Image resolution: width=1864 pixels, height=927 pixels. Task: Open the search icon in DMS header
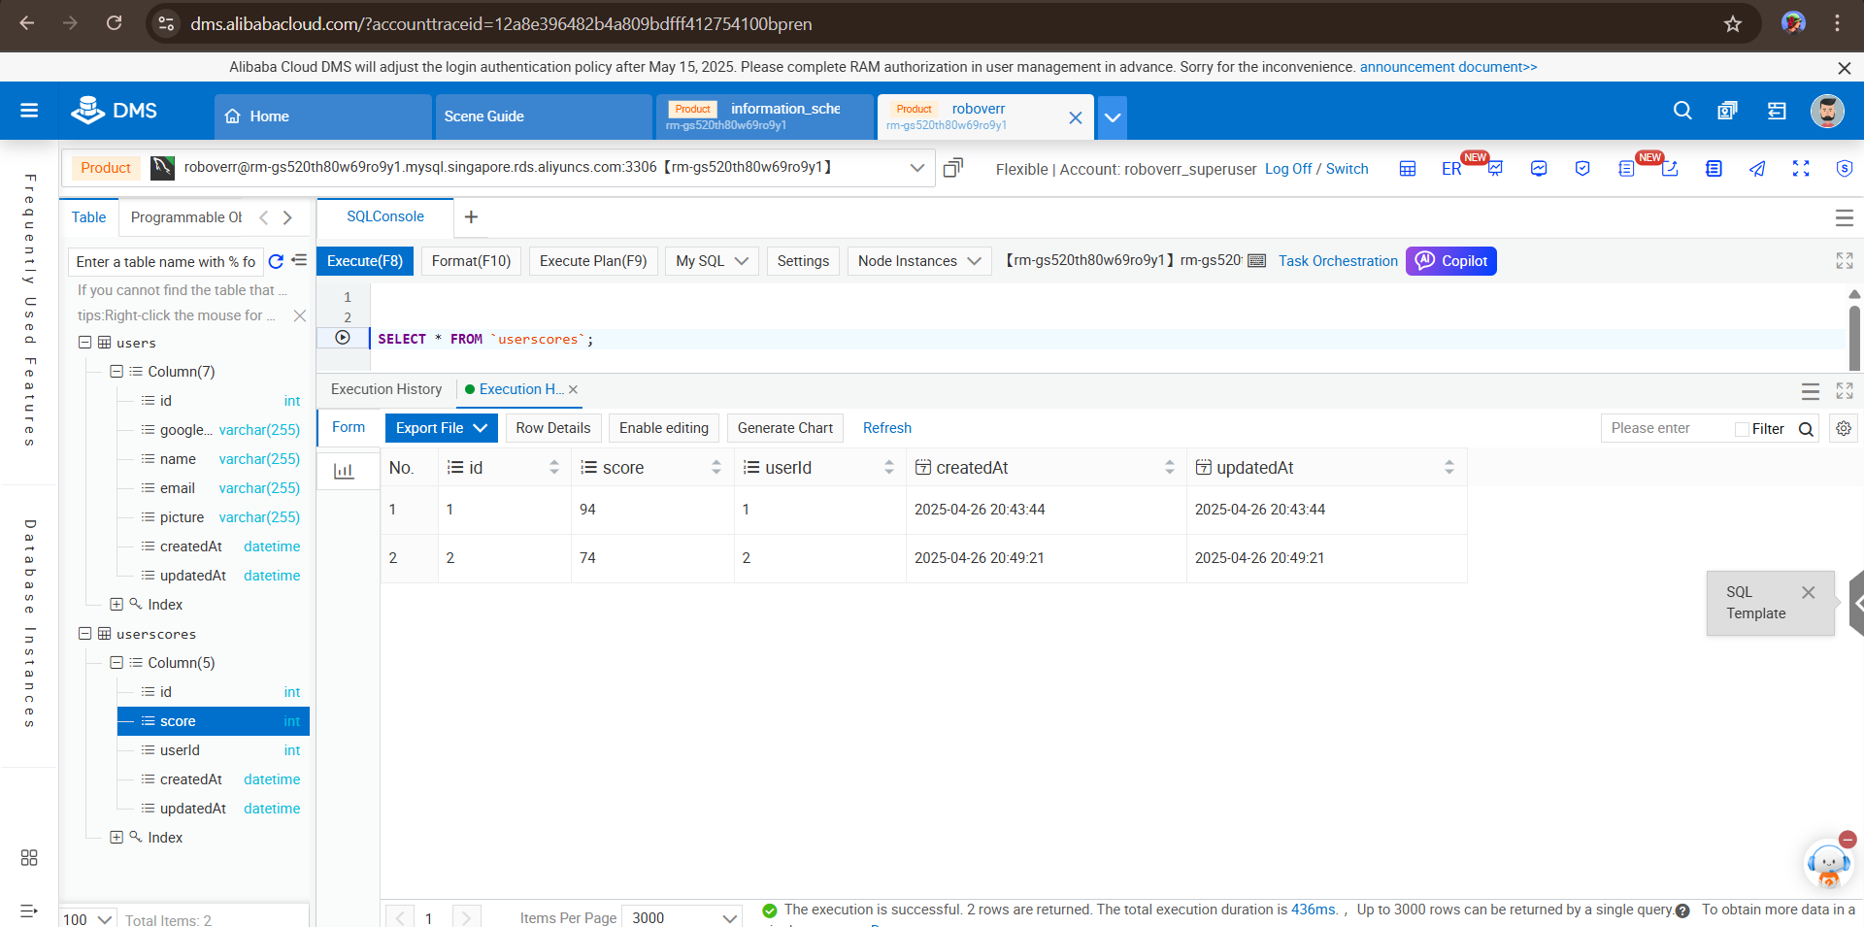1682,111
